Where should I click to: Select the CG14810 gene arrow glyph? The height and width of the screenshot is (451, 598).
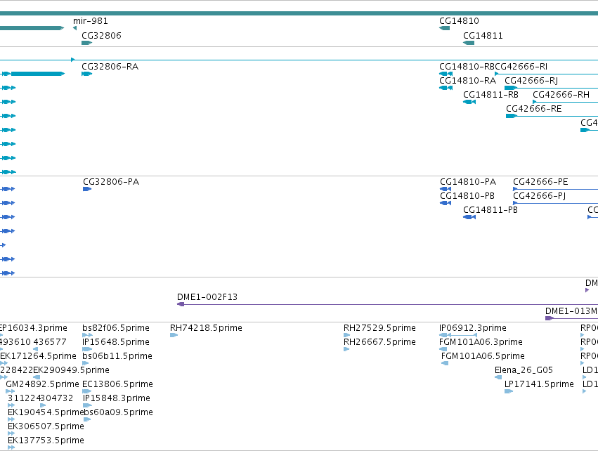pos(445,28)
